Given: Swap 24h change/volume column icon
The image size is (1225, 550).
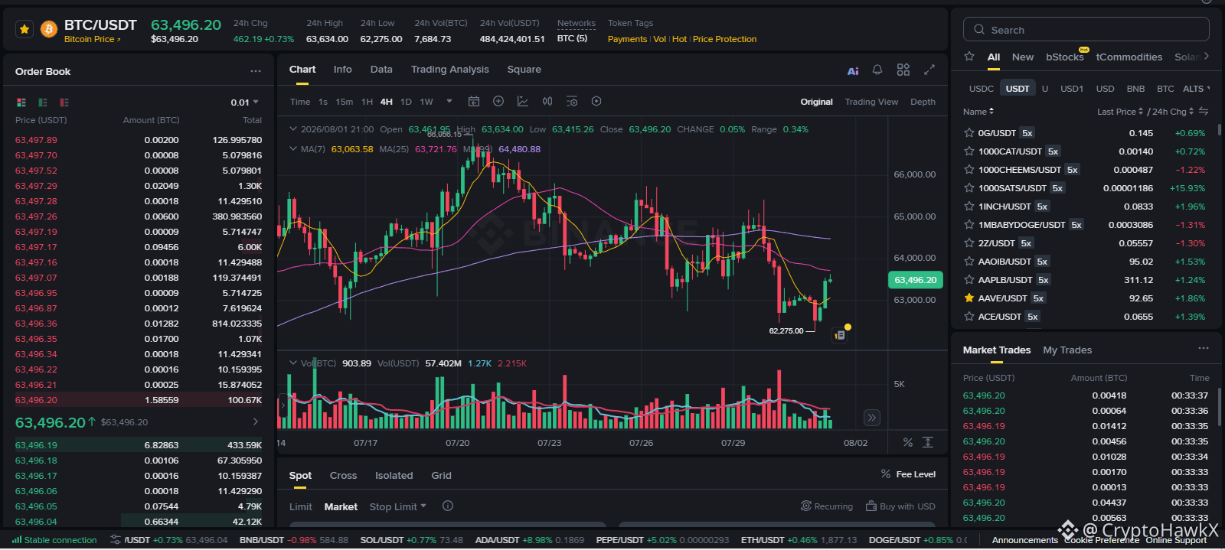Looking at the screenshot, I should [1204, 112].
